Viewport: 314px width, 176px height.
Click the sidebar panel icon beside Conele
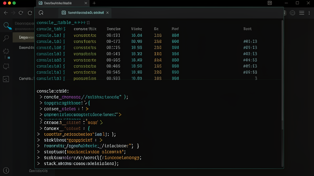pyautogui.click(x=6, y=79)
